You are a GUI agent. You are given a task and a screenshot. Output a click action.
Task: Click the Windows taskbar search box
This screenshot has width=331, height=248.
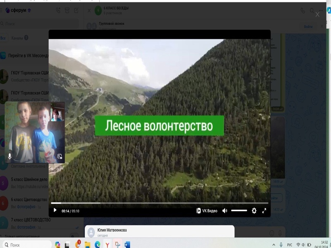click(26, 245)
